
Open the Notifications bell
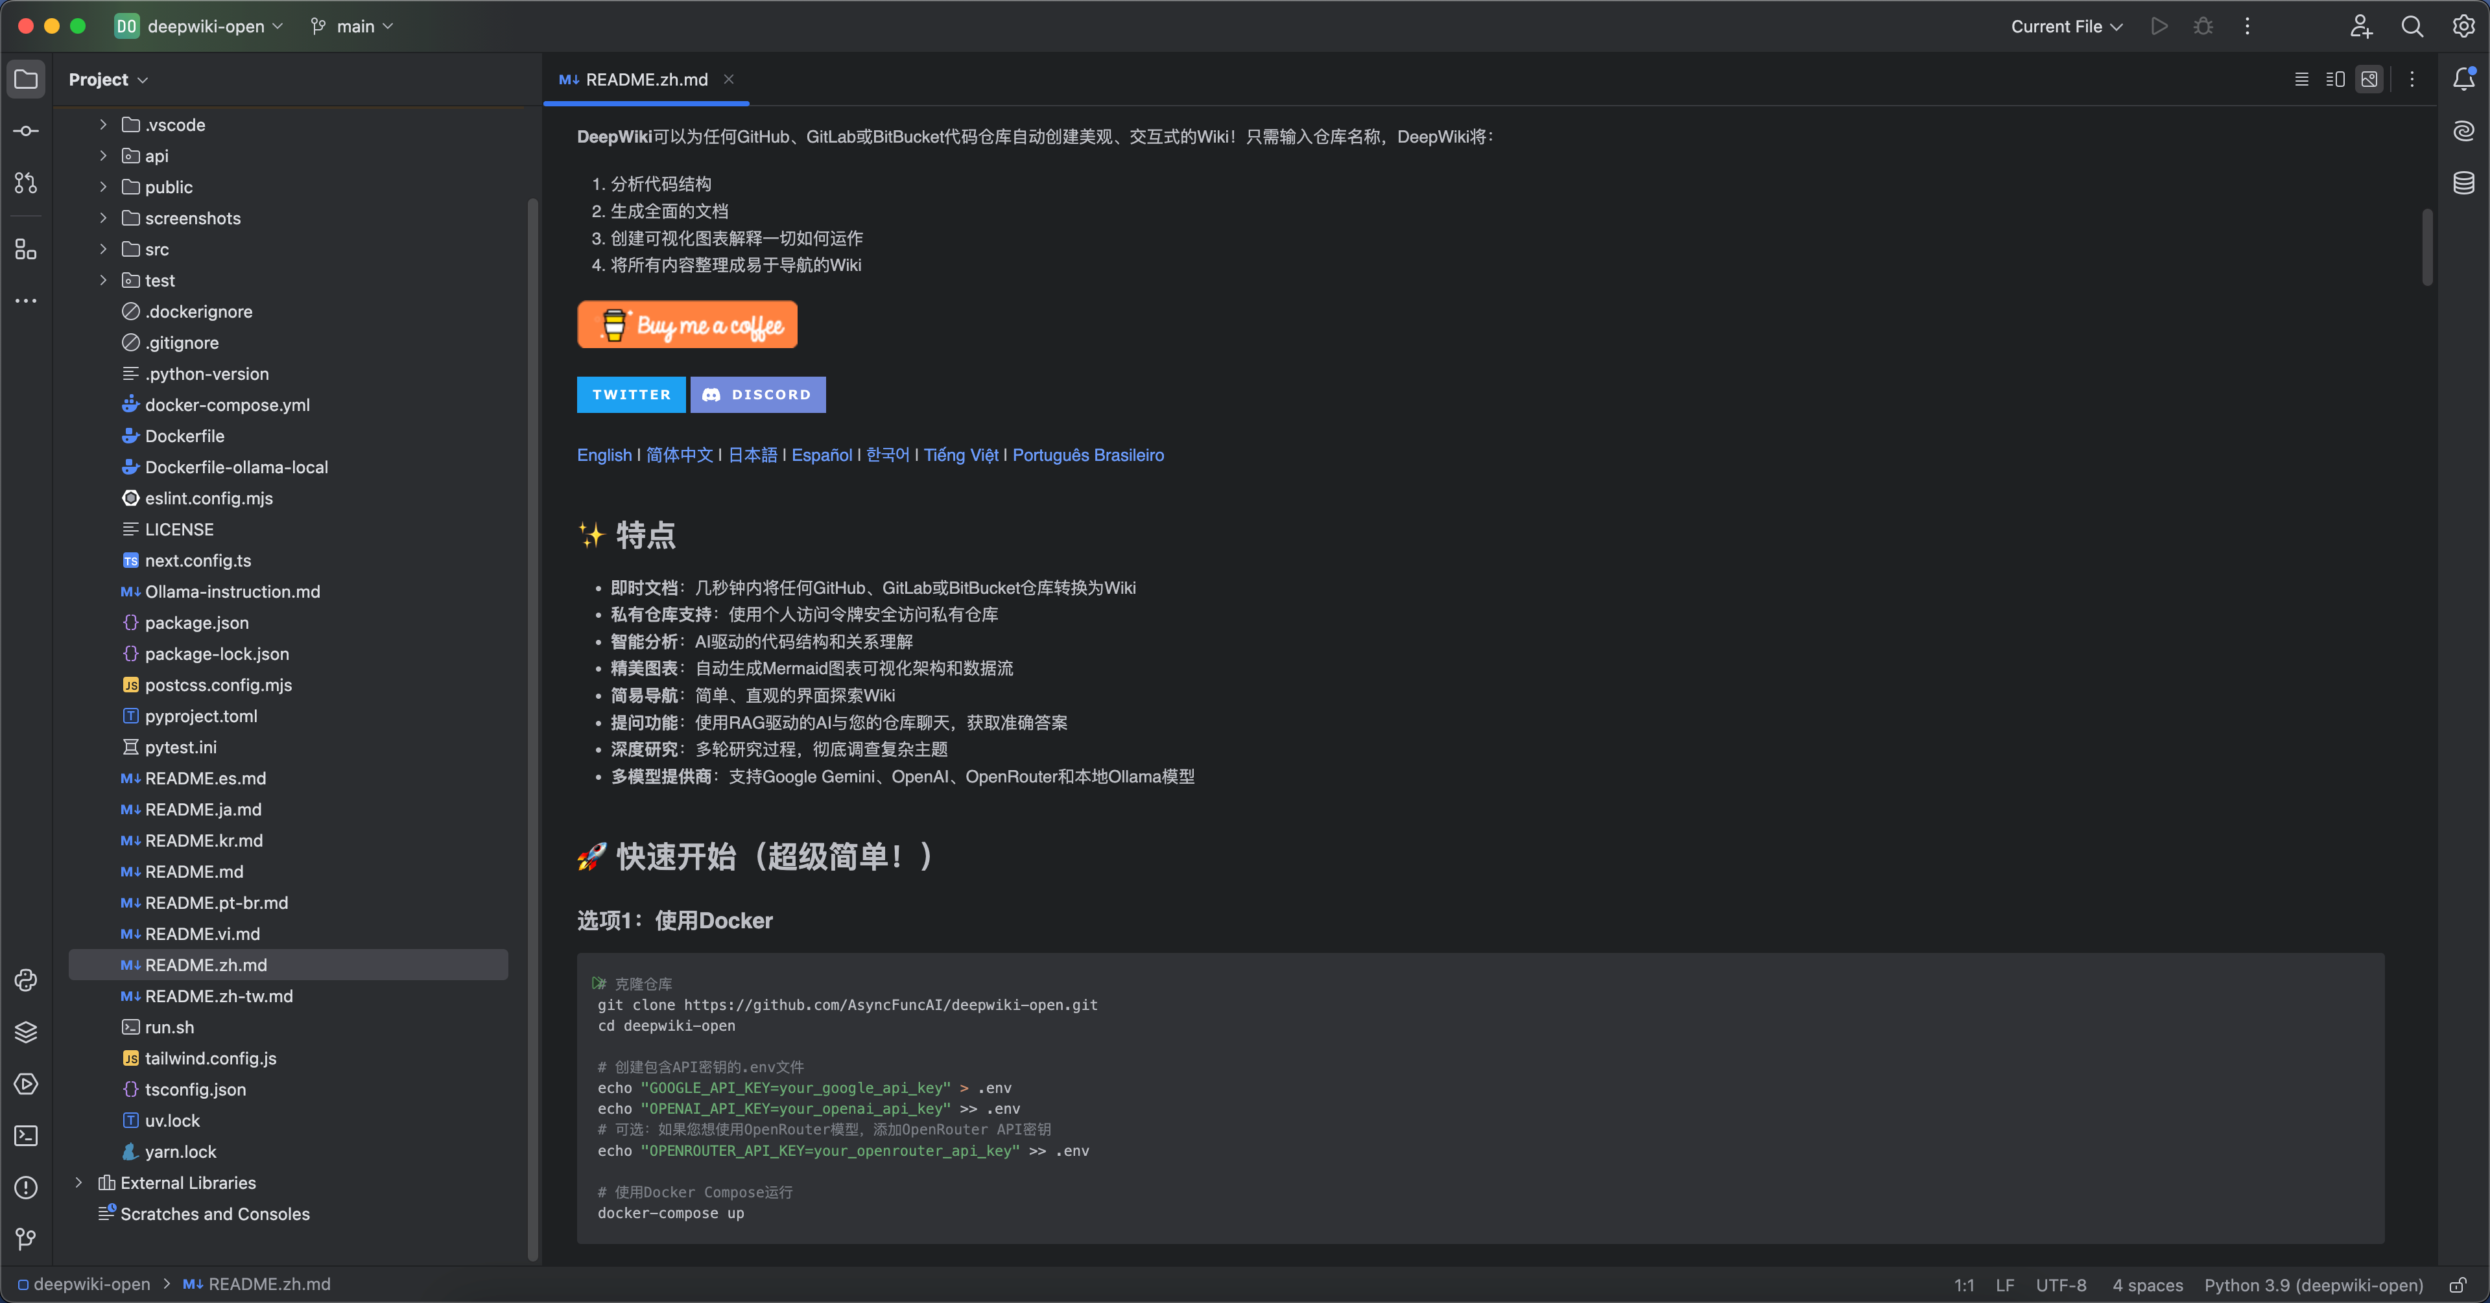click(2464, 79)
